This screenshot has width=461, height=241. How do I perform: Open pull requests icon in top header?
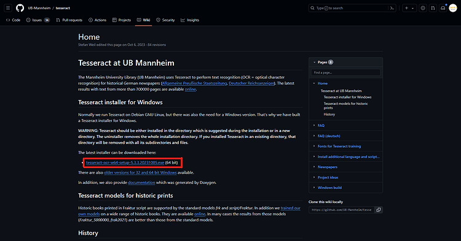(433, 8)
